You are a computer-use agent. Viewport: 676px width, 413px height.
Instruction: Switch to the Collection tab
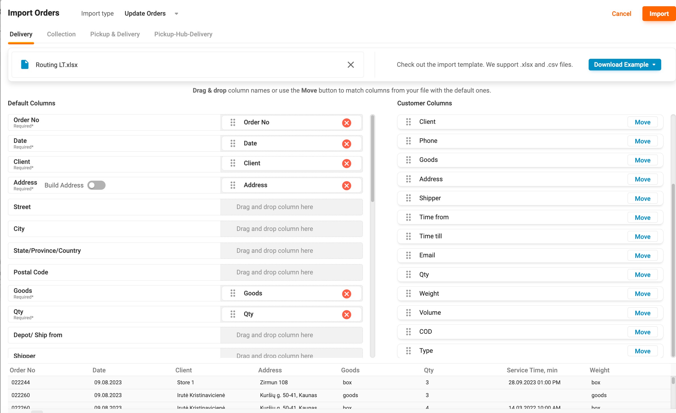click(x=61, y=34)
